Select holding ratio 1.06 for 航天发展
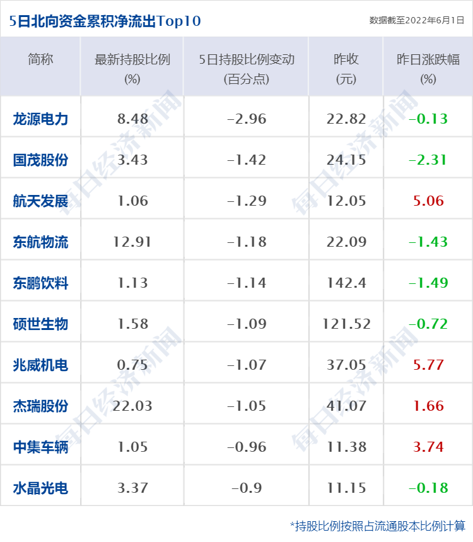The image size is (473, 542). [x=132, y=201]
